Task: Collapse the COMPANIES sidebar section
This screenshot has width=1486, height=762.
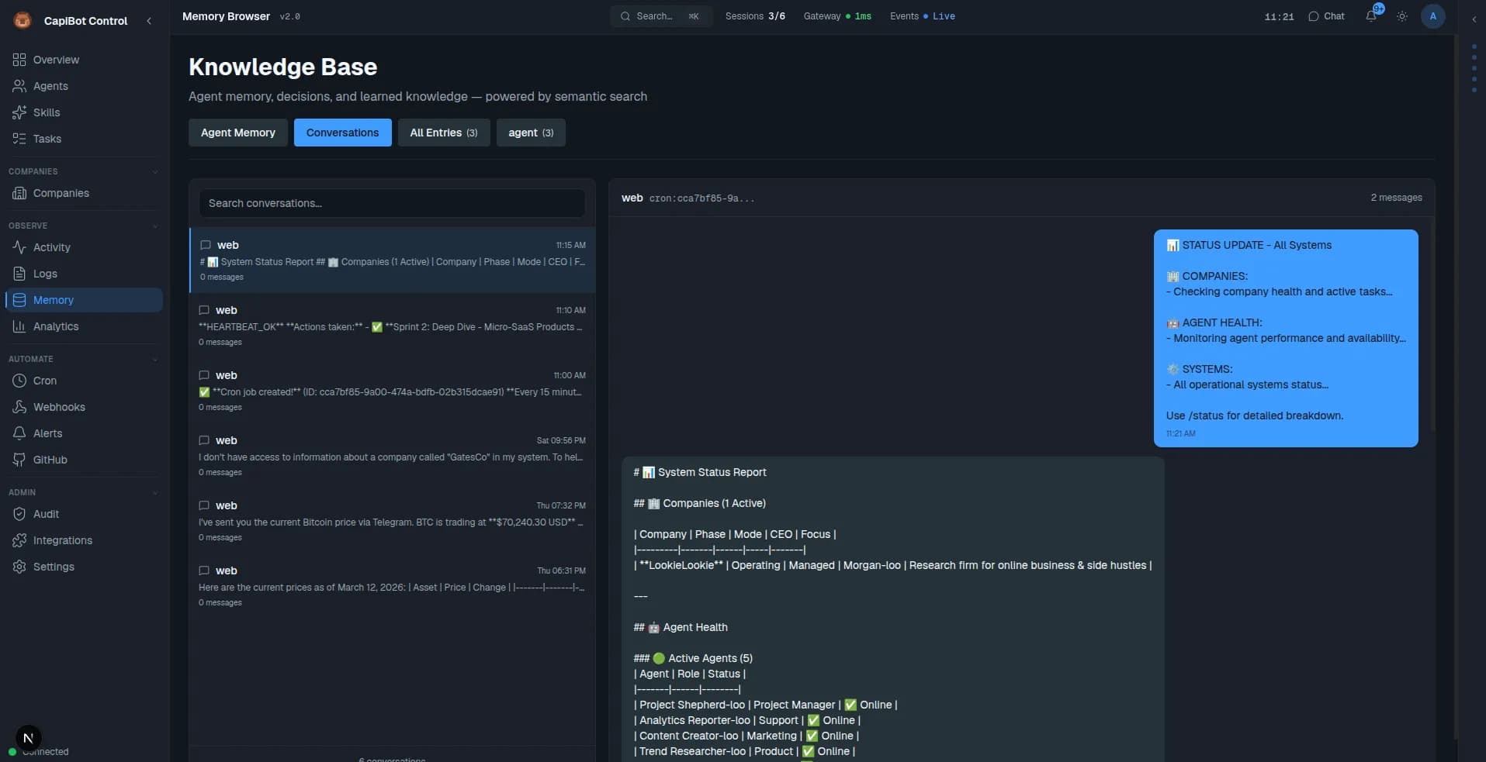Action: click(x=155, y=171)
